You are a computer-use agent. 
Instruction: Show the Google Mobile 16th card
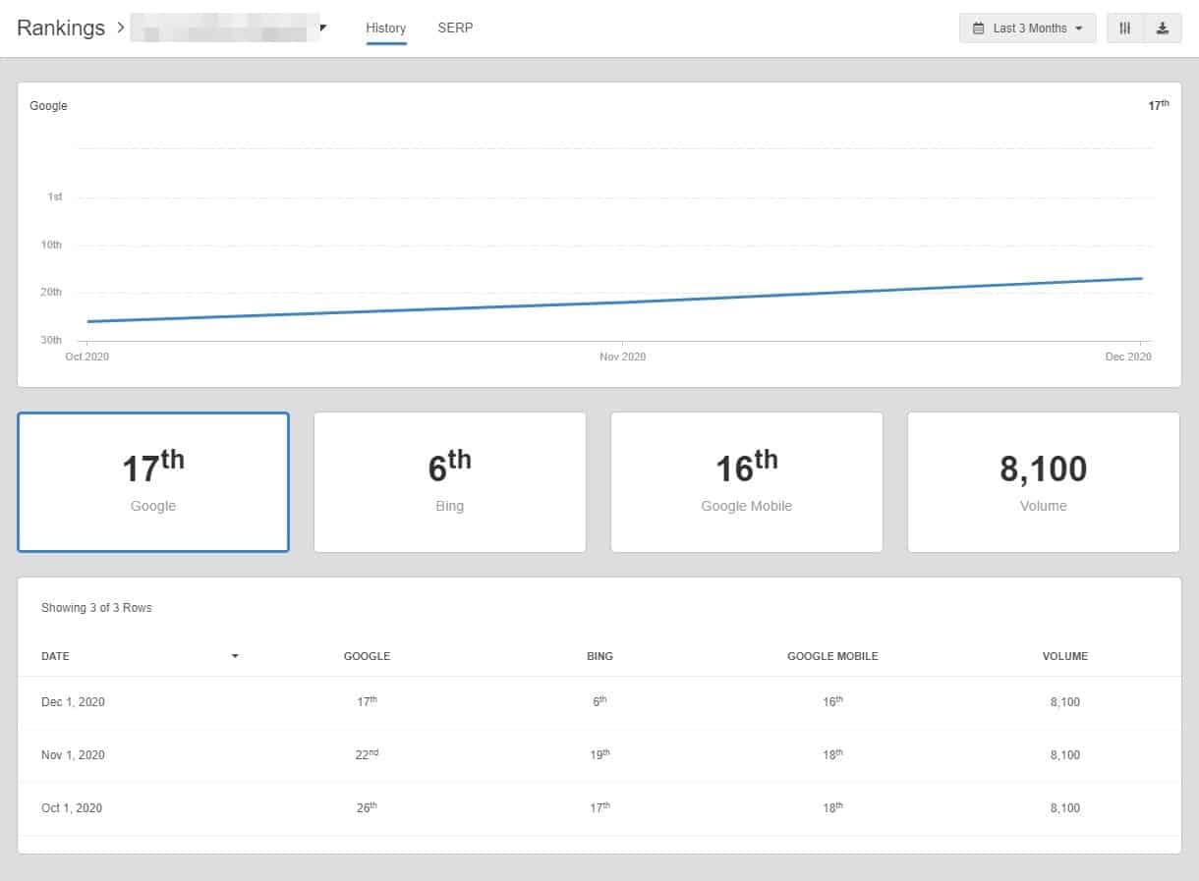[x=746, y=482]
